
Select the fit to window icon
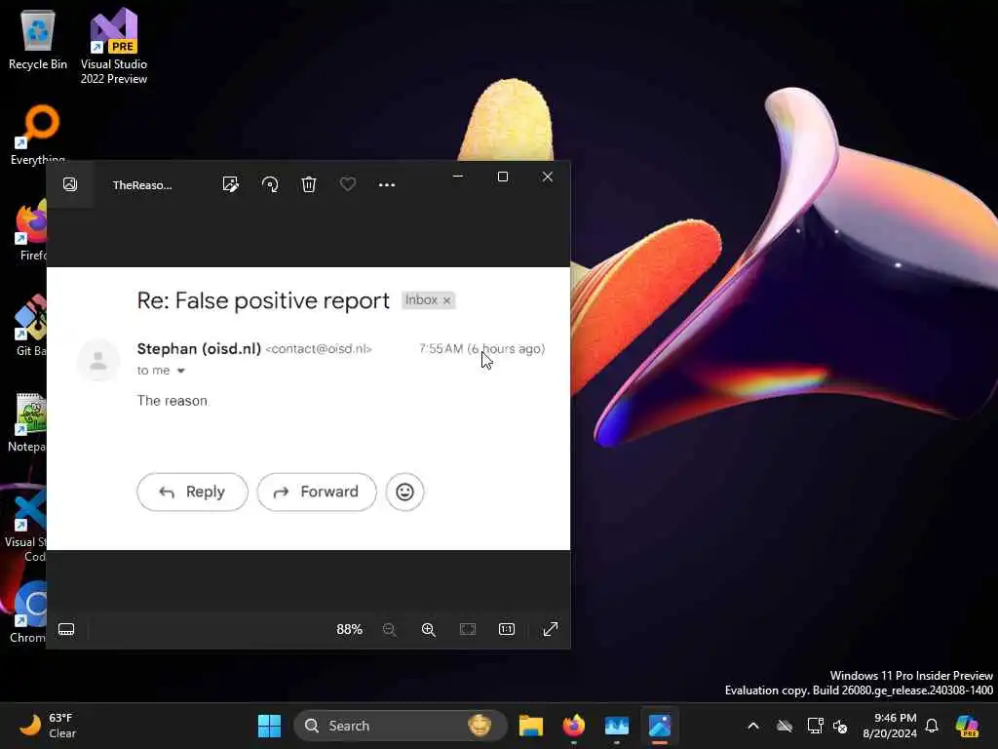(468, 629)
